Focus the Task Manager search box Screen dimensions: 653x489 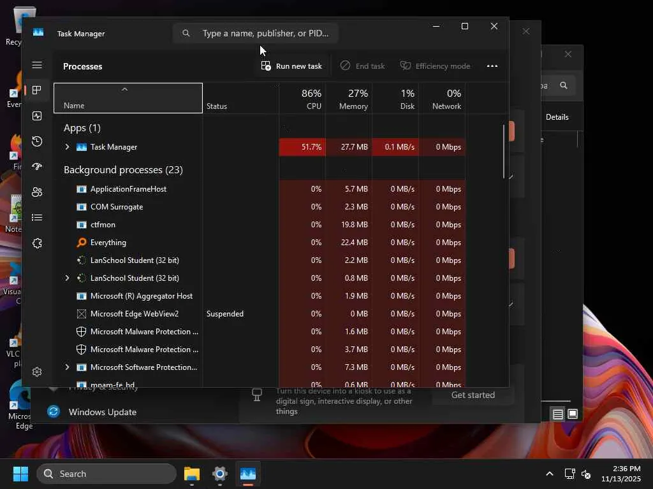point(255,33)
